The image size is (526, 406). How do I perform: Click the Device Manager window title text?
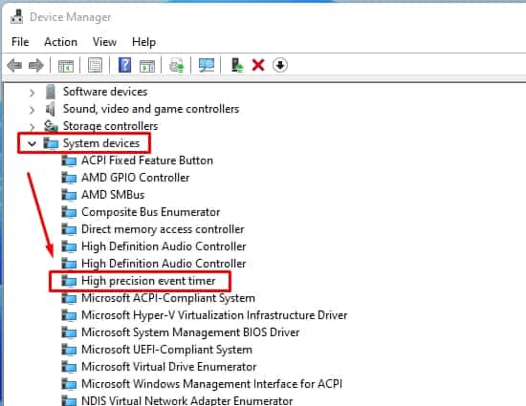coord(71,17)
